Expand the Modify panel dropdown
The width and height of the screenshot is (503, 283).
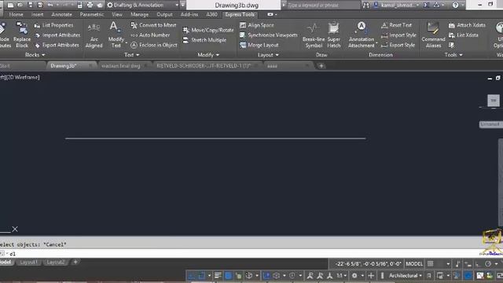[x=208, y=55]
